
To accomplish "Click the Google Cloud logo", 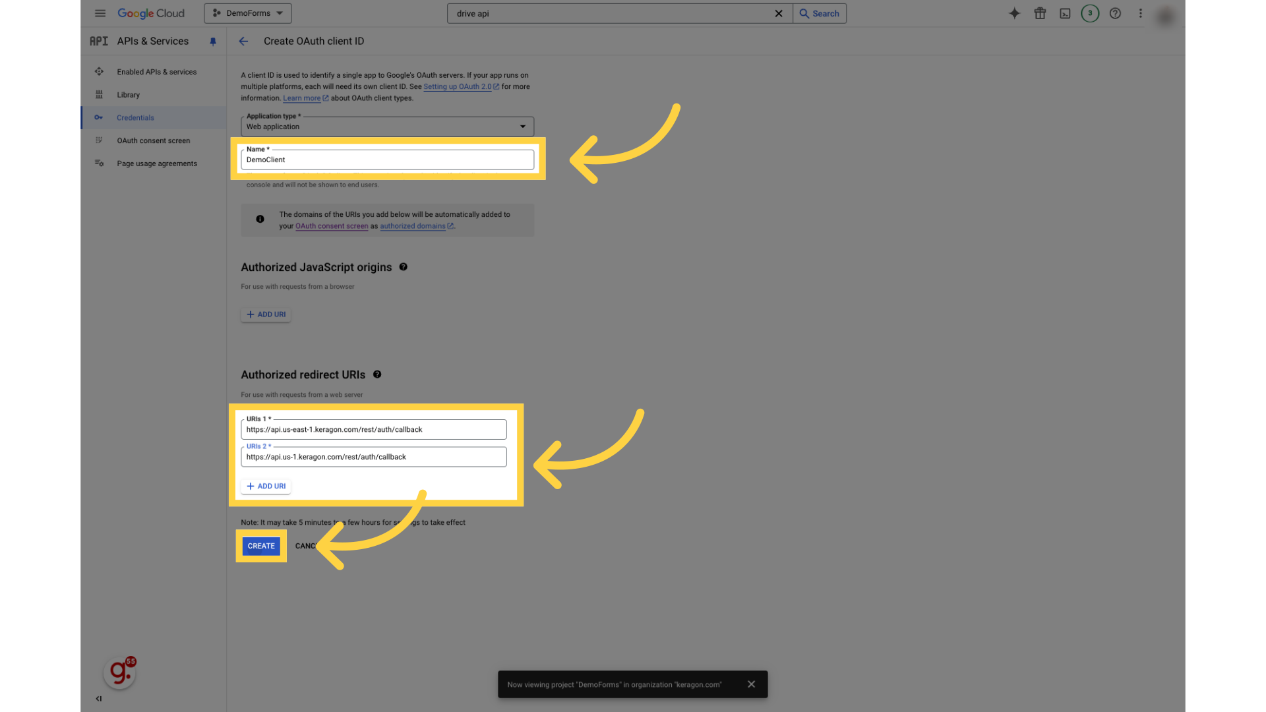I will click(x=151, y=13).
